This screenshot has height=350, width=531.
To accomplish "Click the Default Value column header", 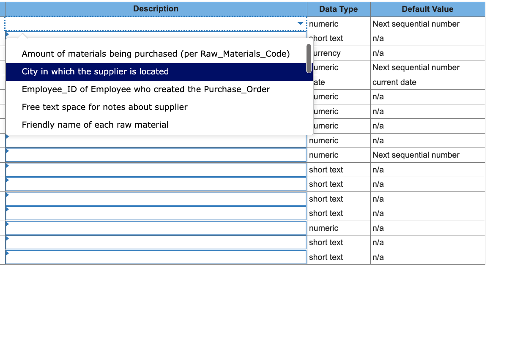I will pyautogui.click(x=427, y=8).
